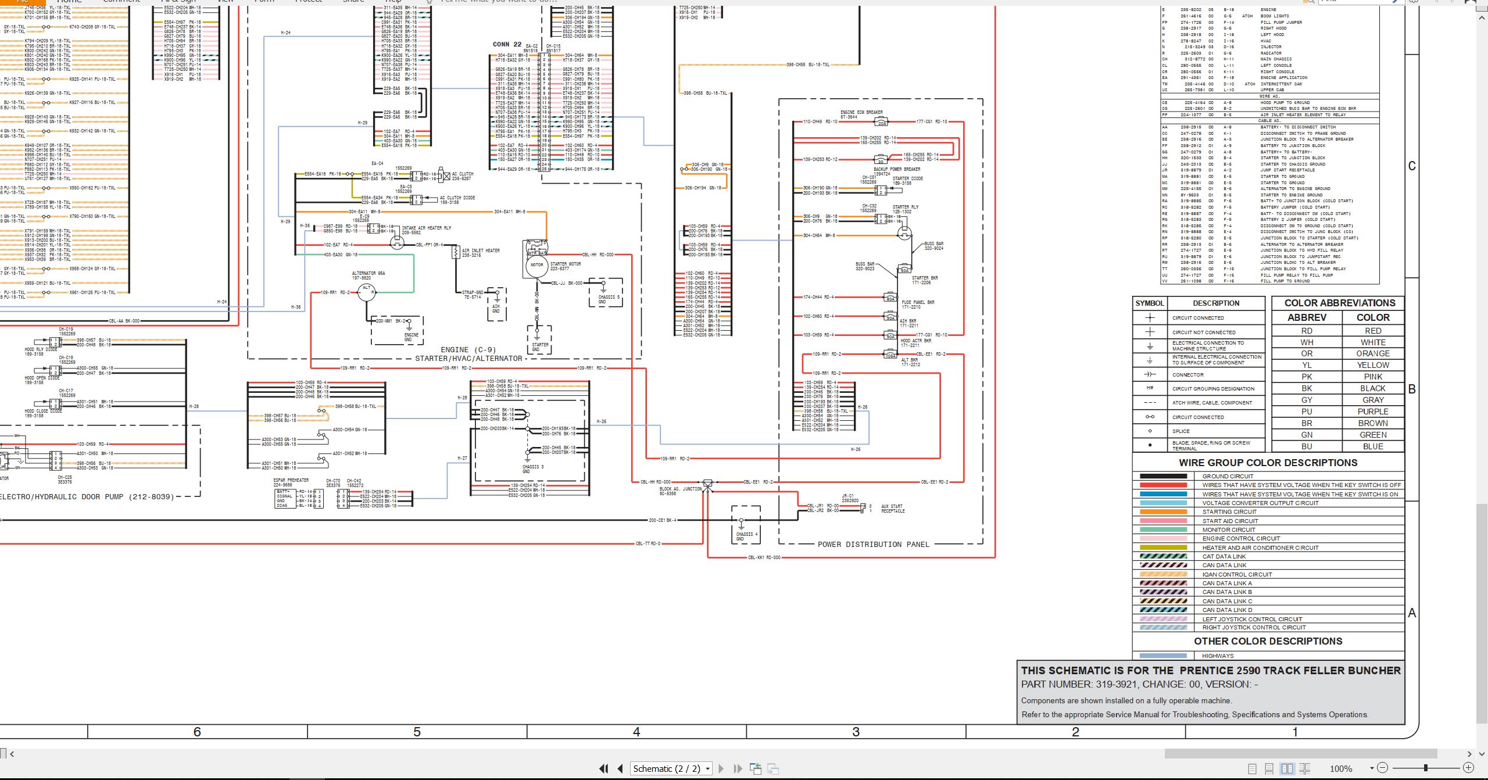This screenshot has width=1488, height=780.
Task: Click the horizontal scroll right arrow
Action: pos(1469,754)
